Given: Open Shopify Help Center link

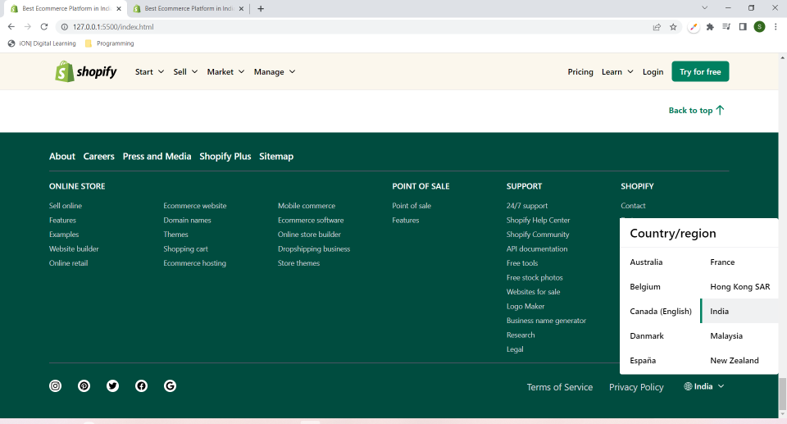Looking at the screenshot, I should click(538, 220).
